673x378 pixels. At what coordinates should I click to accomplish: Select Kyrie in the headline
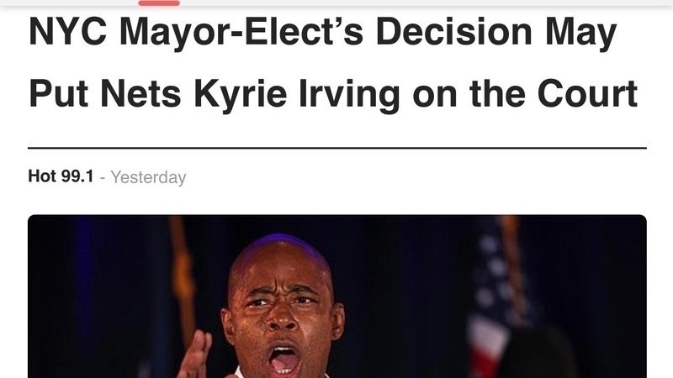(241, 94)
